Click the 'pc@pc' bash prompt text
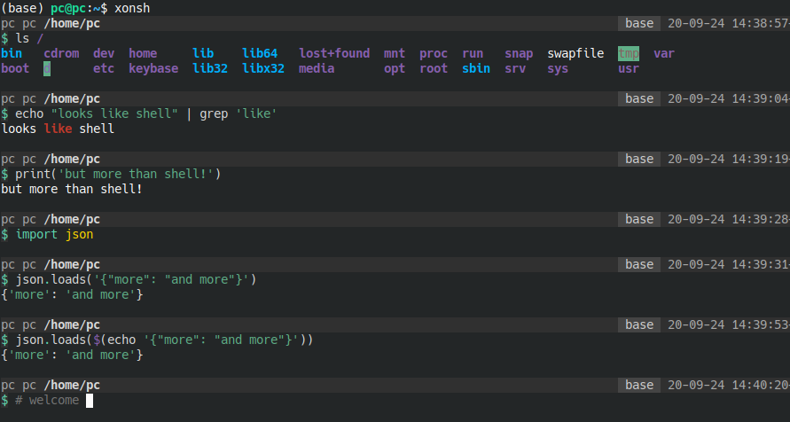 (68, 8)
